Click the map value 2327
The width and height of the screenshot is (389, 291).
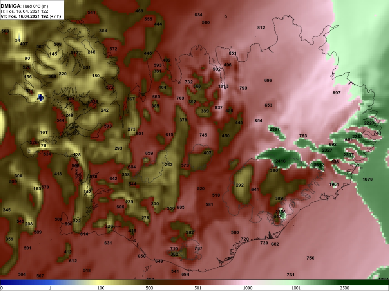(x=327, y=150)
